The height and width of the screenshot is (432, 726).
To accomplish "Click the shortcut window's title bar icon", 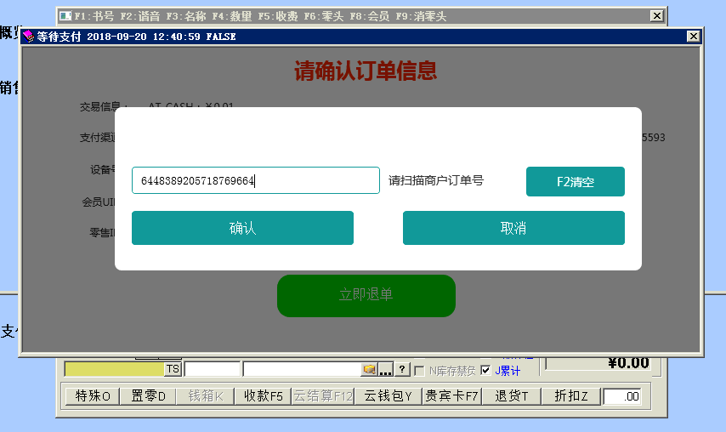I will (x=65, y=16).
